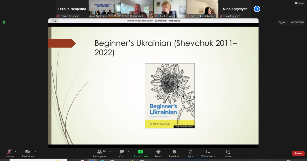Expand the arrow next to Participants
This screenshot has width=307, height=161.
[x=110, y=152]
